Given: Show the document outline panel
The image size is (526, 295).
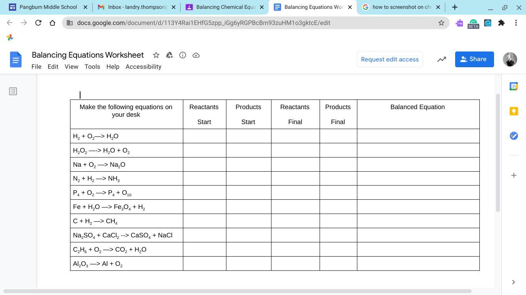Looking at the screenshot, I should 13,91.
